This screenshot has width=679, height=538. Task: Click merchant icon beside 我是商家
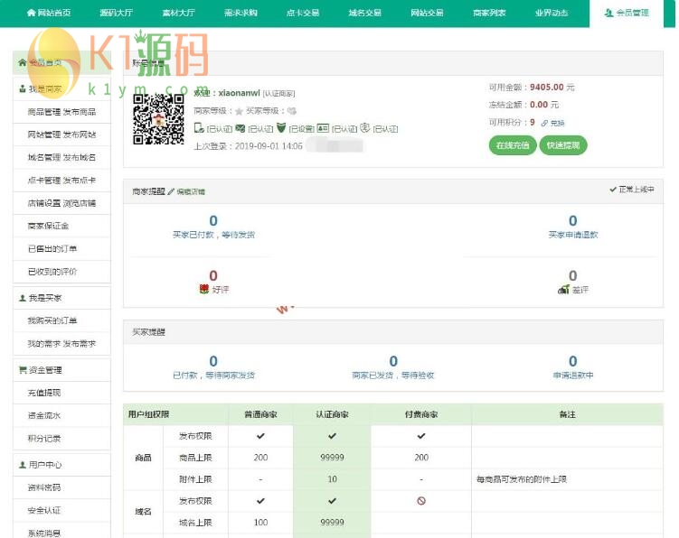click(x=23, y=88)
